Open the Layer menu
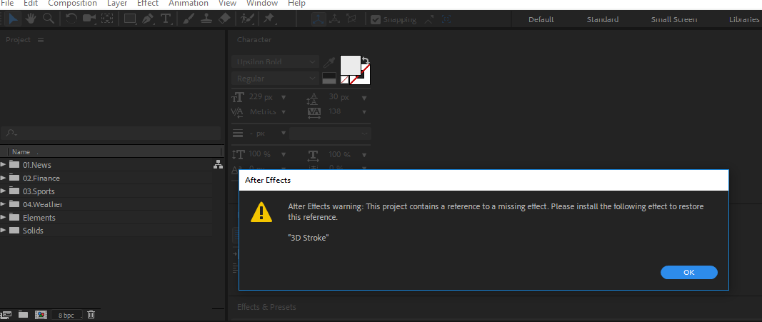 [117, 4]
